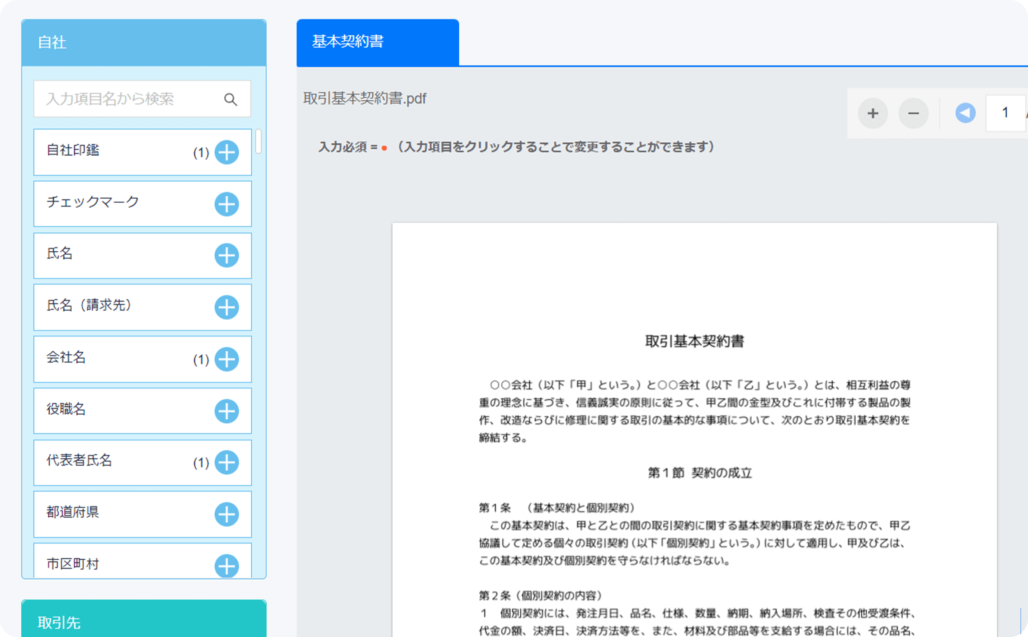1028x637 pixels.
Task: Click plus icon beside 市区町村
Action: click(226, 566)
